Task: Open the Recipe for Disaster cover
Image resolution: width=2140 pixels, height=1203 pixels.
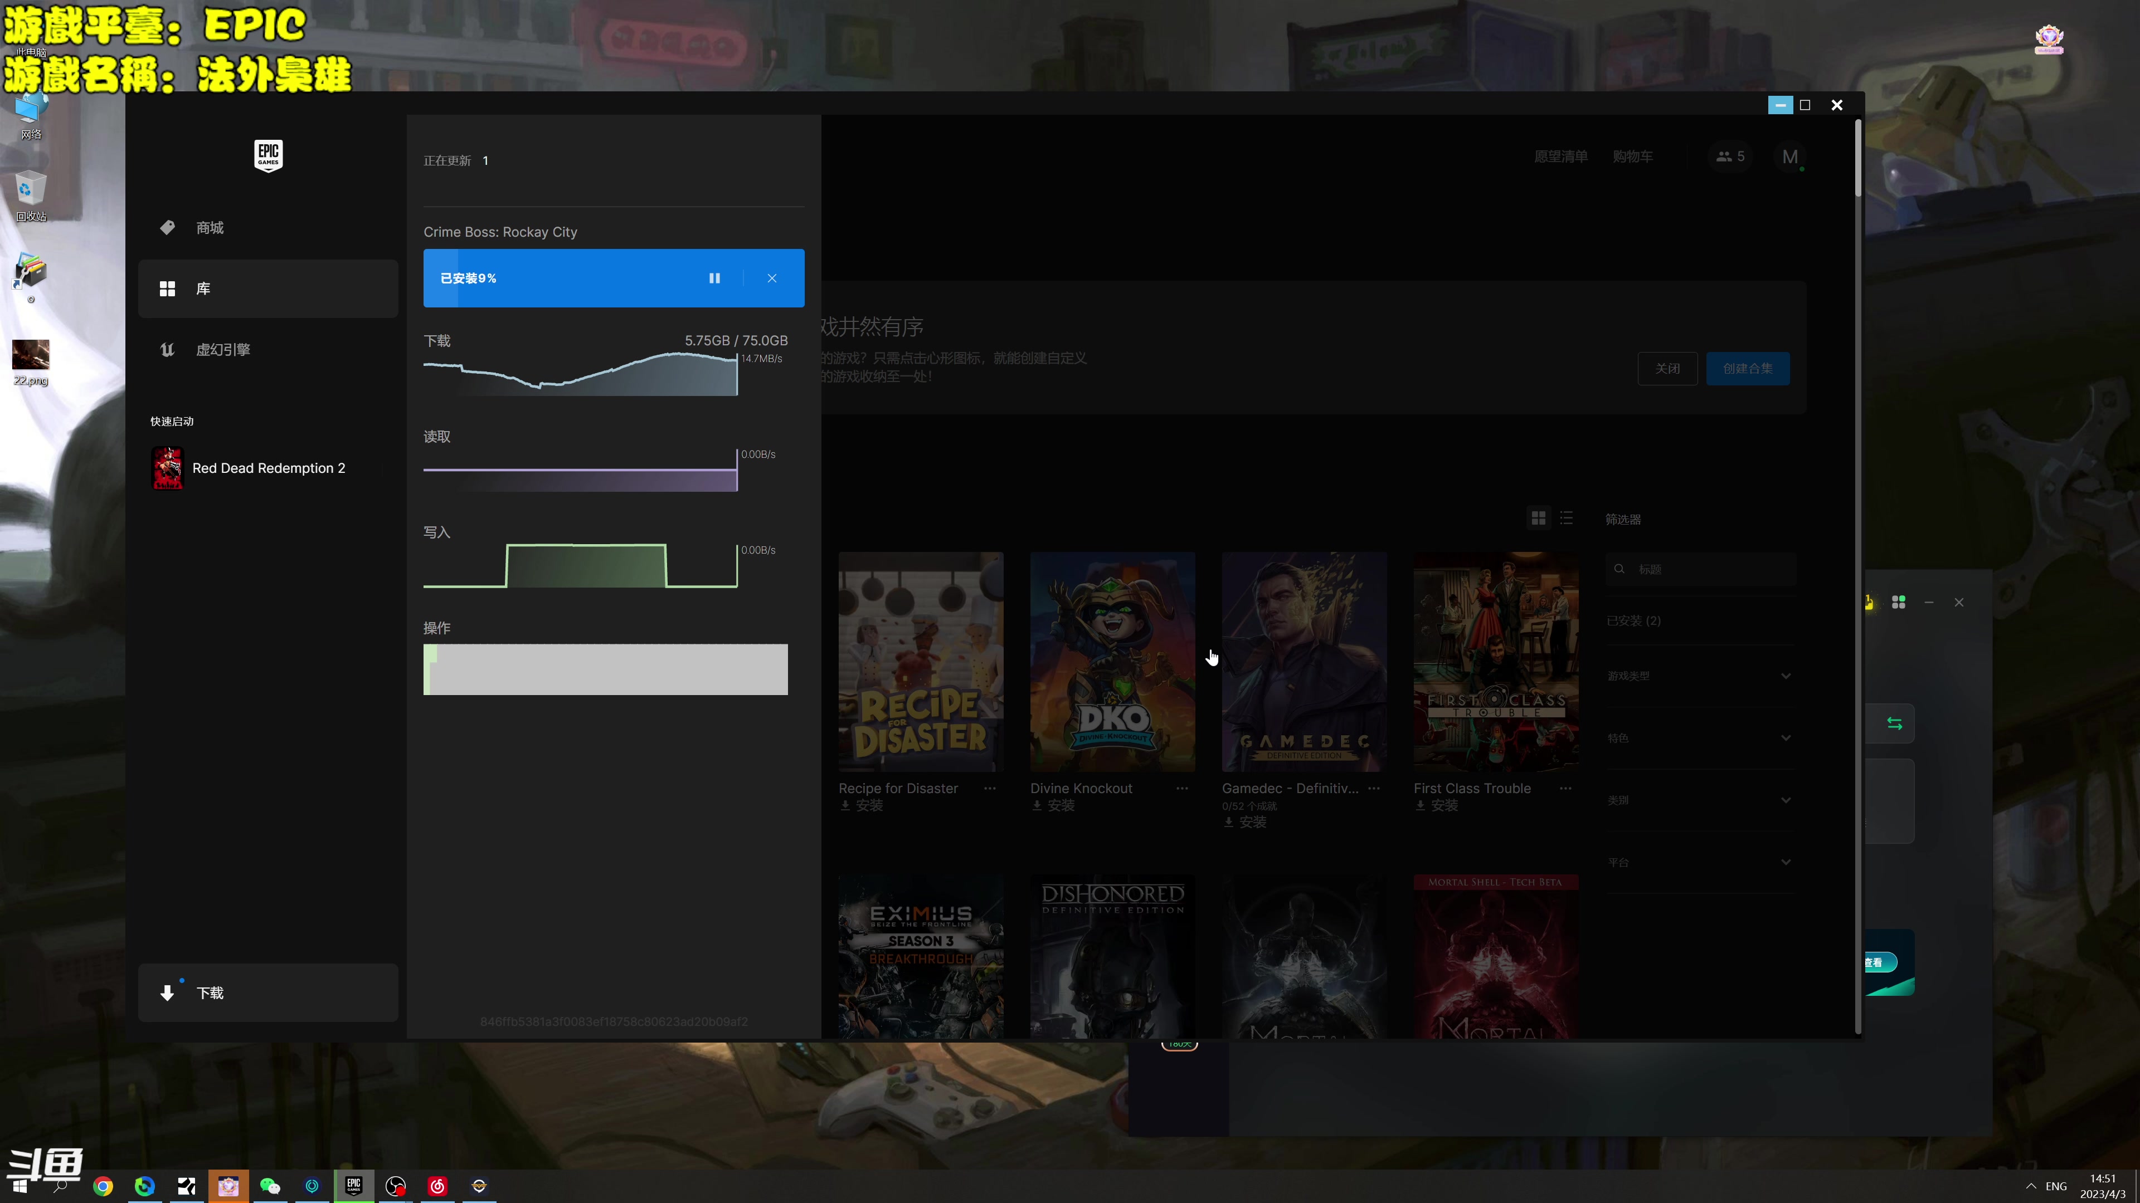Action: click(x=921, y=662)
